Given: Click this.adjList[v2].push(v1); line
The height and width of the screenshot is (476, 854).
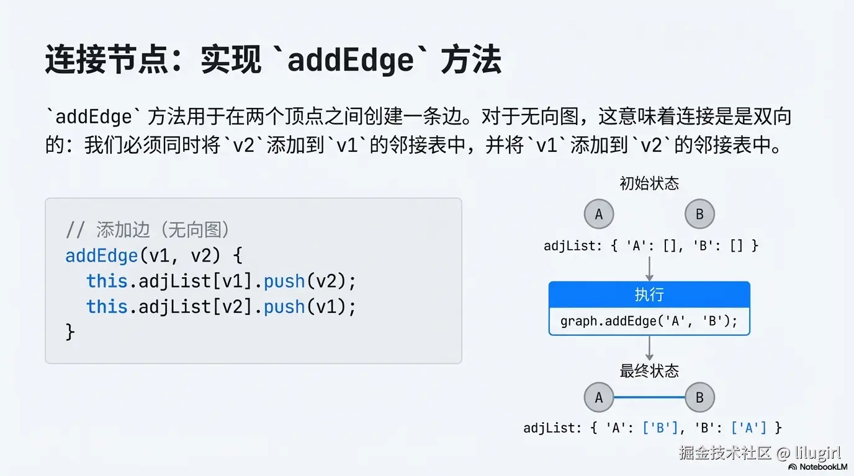Looking at the screenshot, I should coord(221,306).
